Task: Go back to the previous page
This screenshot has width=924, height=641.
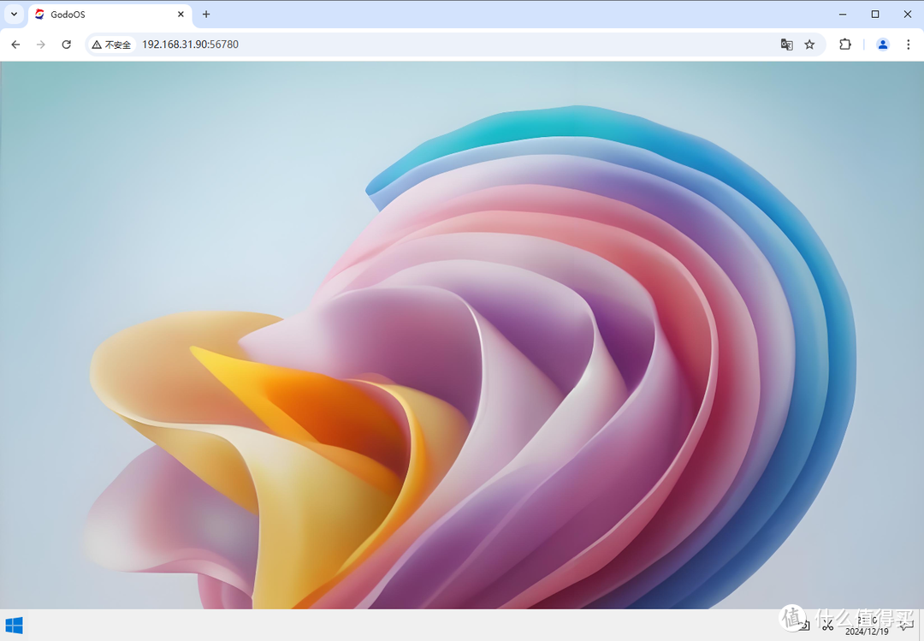Action: coord(15,45)
